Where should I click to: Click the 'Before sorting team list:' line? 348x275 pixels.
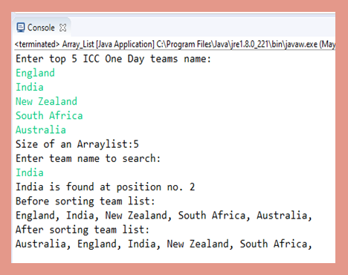pos(86,201)
